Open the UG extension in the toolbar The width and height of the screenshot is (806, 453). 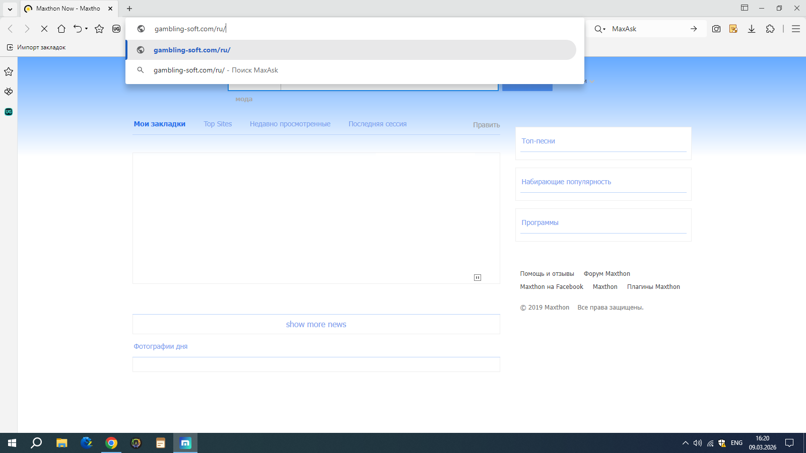pyautogui.click(x=116, y=29)
